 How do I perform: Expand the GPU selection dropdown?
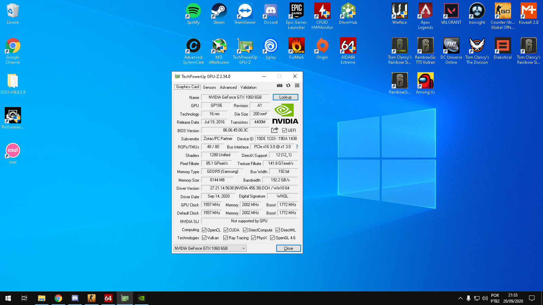tap(210, 248)
